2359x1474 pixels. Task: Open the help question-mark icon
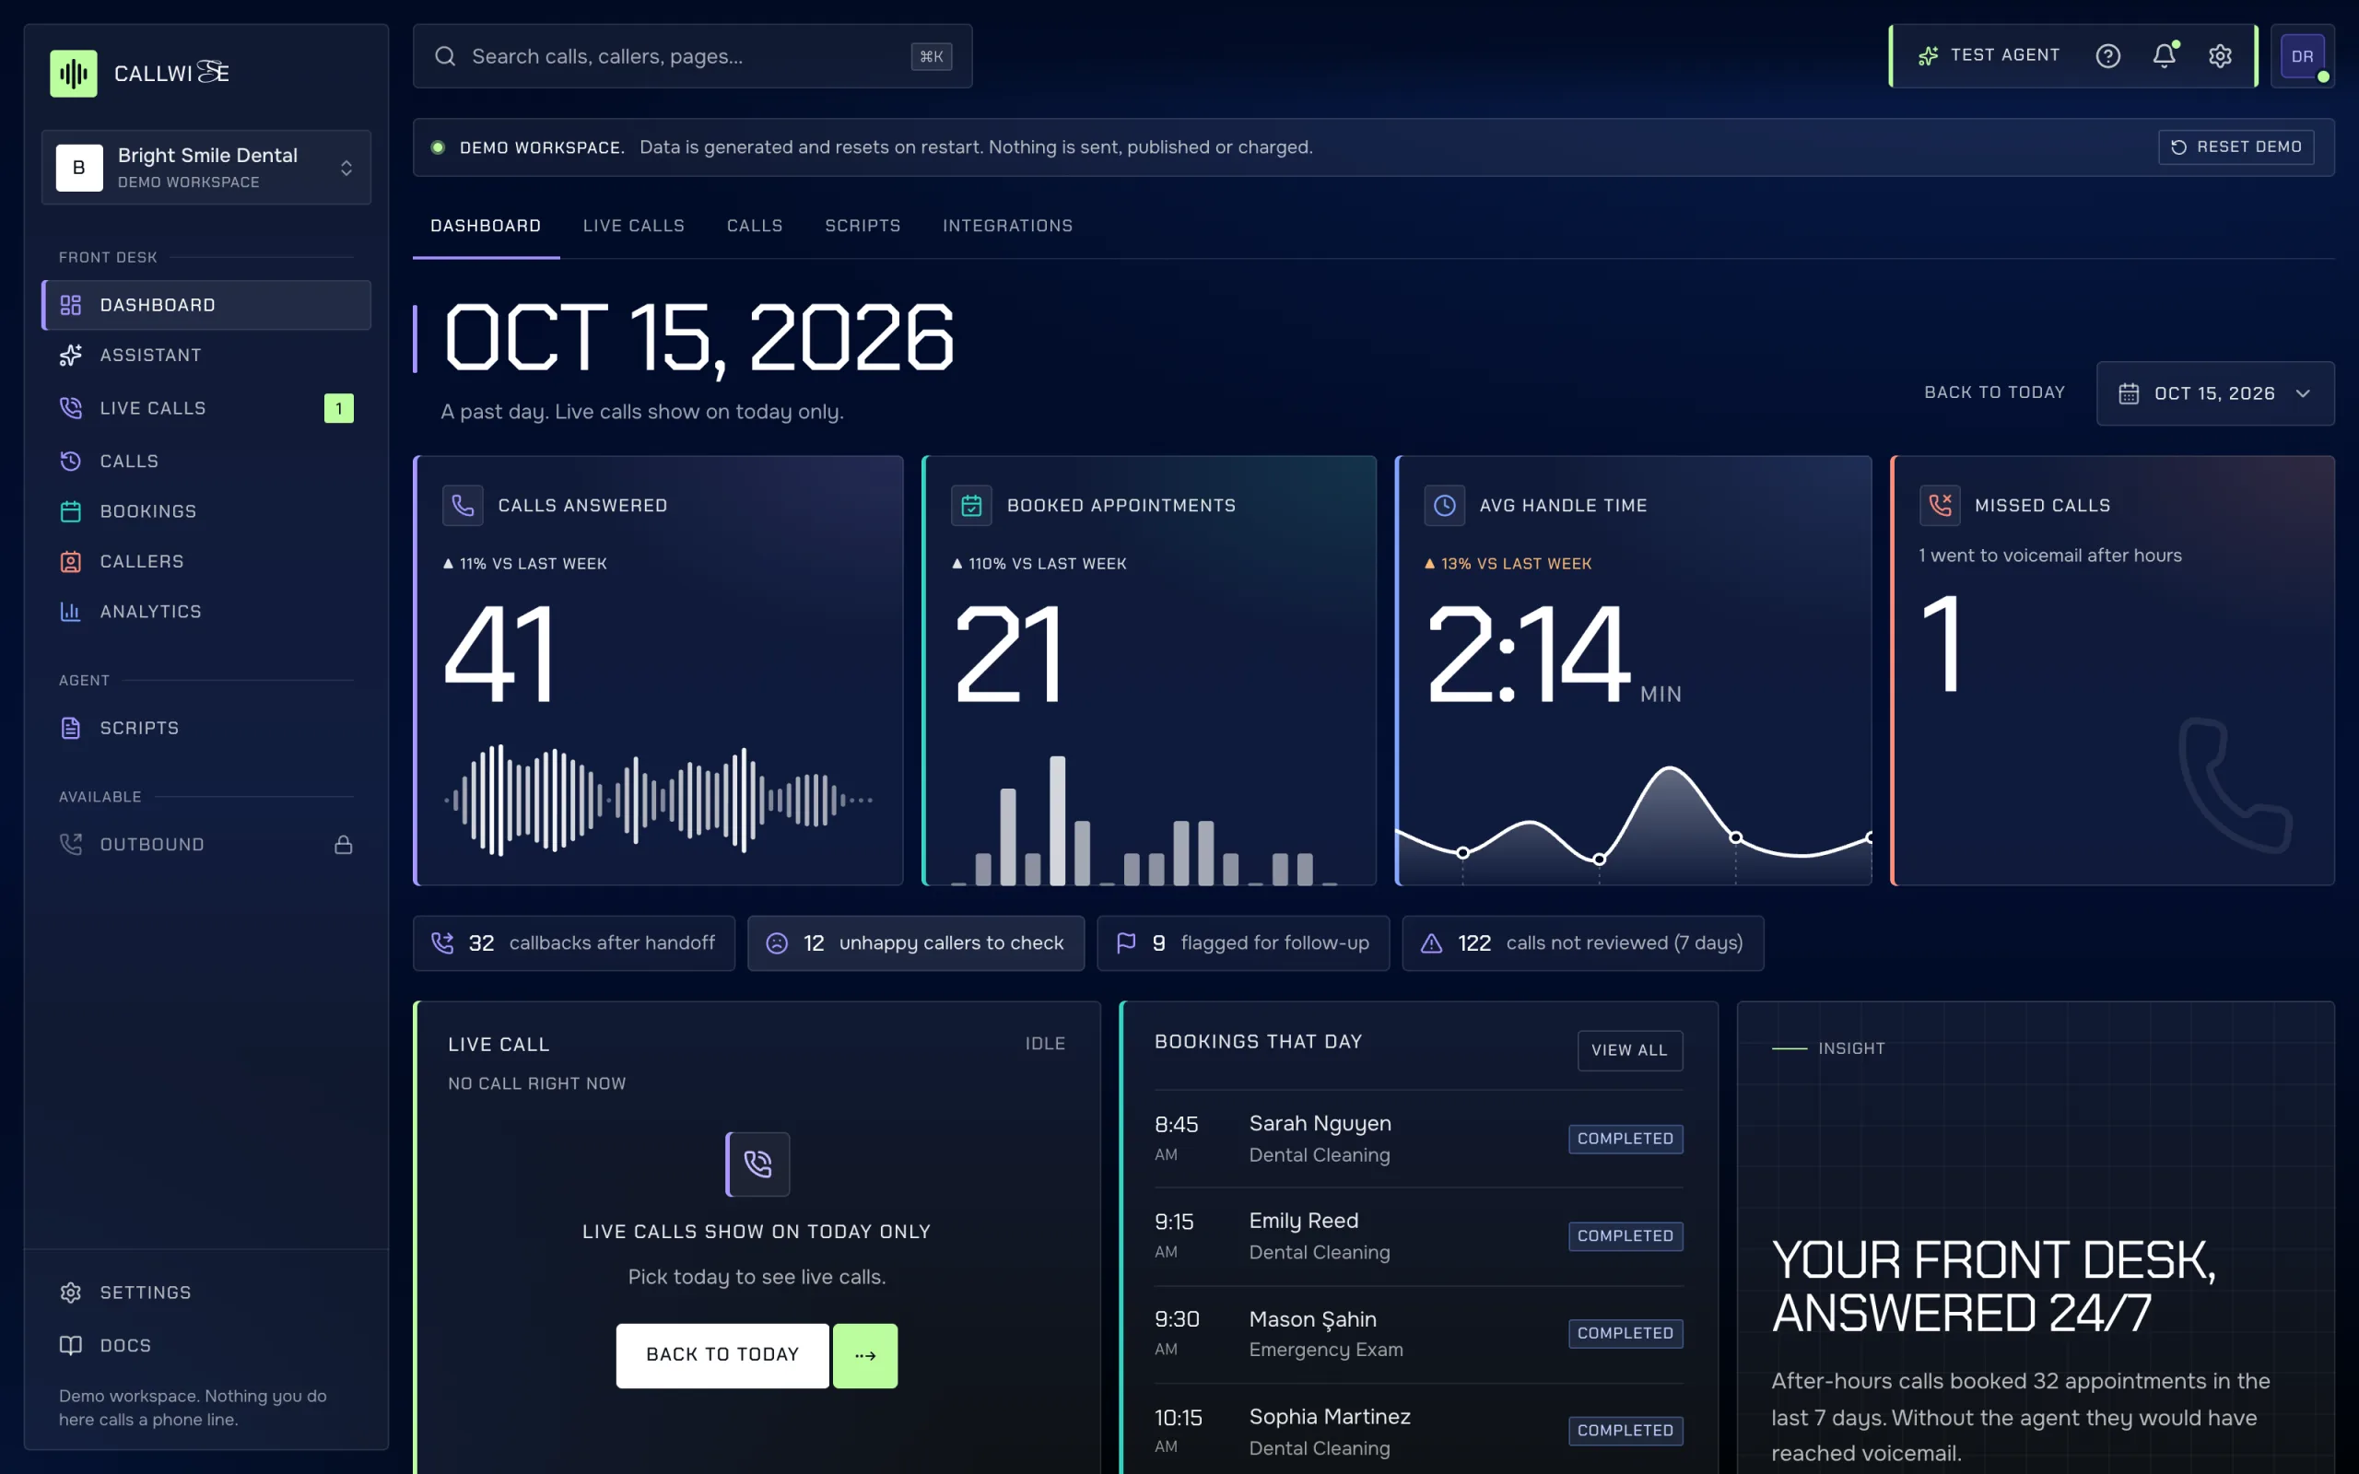2107,55
